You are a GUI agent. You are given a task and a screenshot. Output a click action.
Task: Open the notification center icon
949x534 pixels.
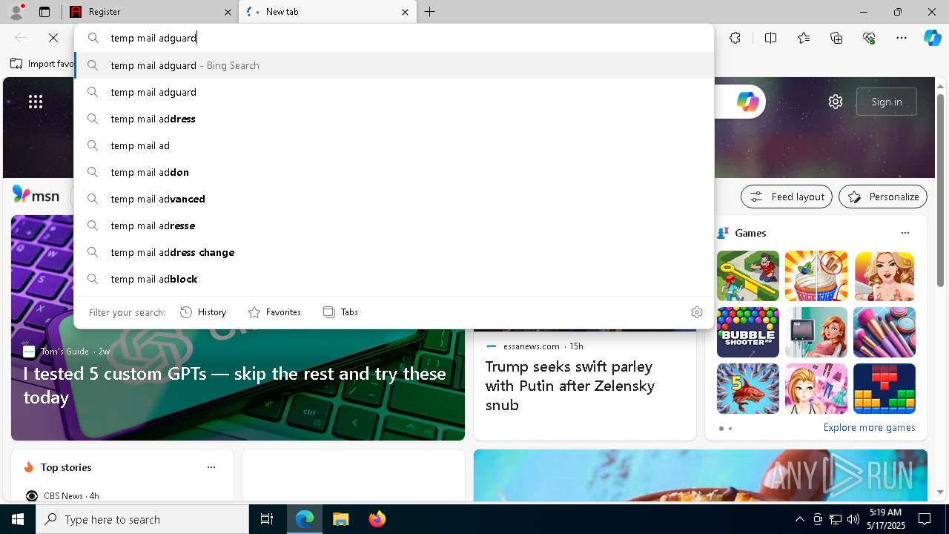[x=925, y=519]
